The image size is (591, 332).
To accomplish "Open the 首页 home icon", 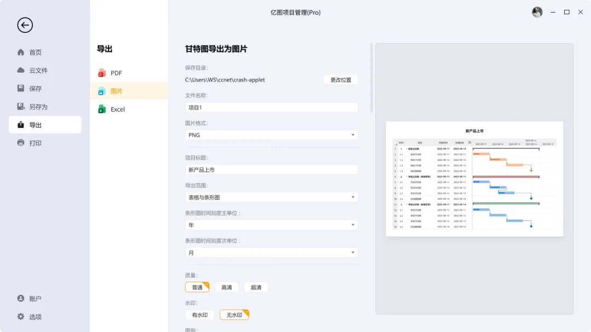I will tap(21, 53).
